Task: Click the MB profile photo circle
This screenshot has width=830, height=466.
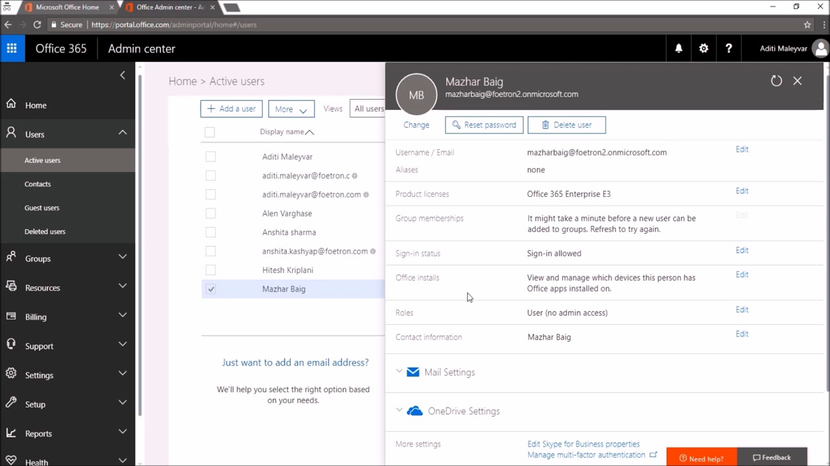Action: 416,94
